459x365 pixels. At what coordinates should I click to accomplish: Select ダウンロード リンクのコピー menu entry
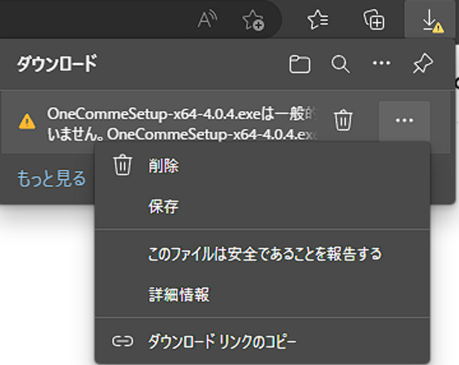pyautogui.click(x=222, y=341)
